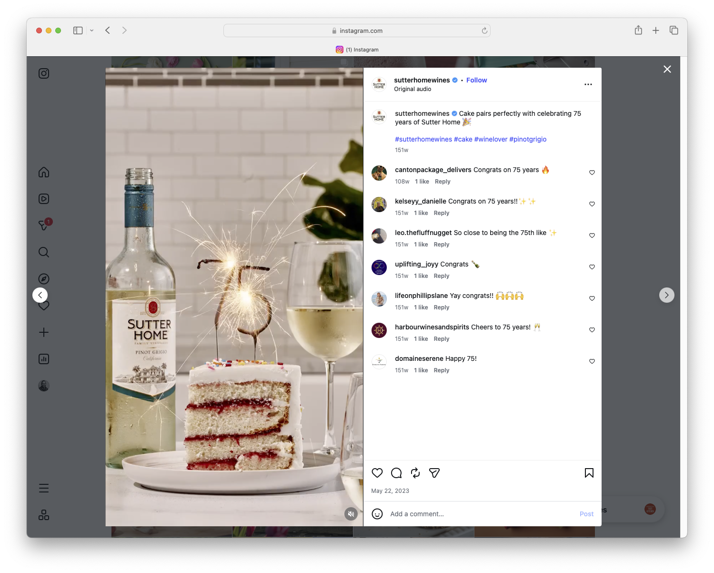Unmute the video audio

pos(351,514)
